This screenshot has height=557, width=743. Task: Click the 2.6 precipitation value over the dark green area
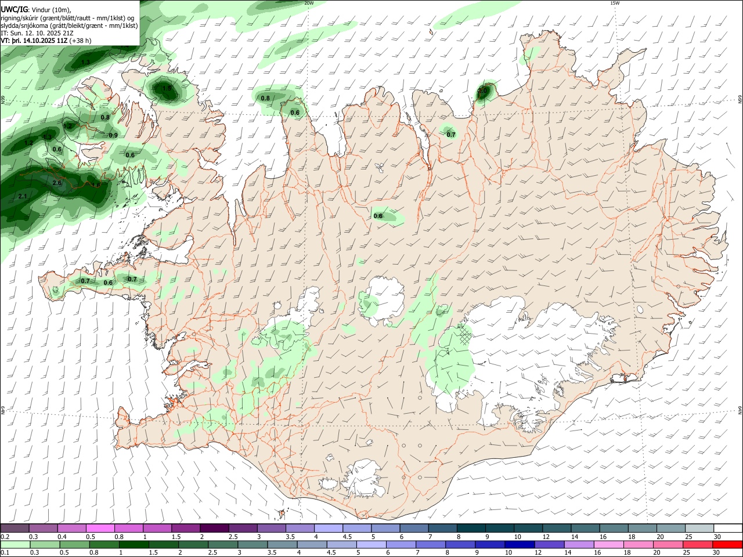[57, 183]
